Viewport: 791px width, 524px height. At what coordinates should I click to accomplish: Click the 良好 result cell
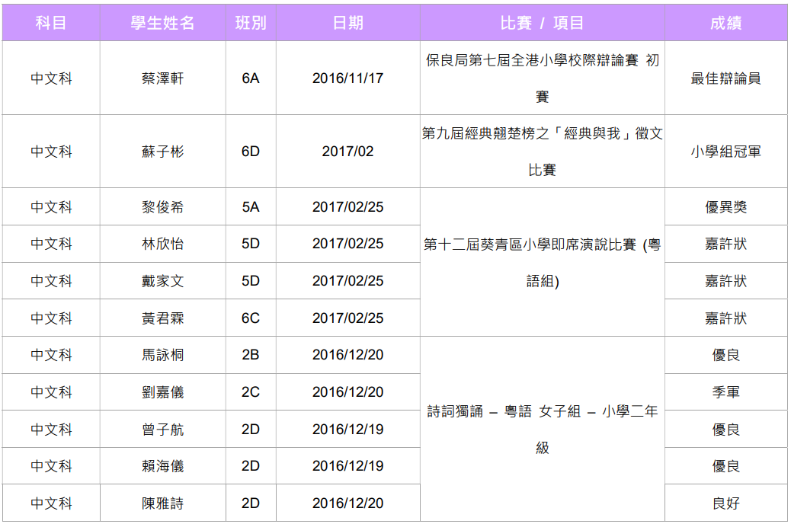click(725, 503)
